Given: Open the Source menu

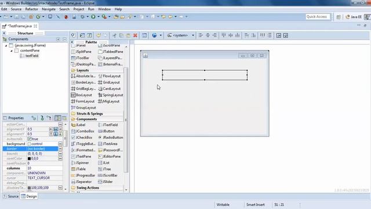Looking at the screenshot, I should pos(16,9).
